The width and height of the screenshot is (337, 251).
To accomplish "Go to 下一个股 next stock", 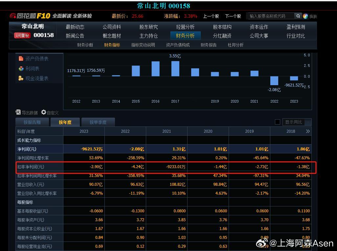I will pyautogui.click(x=233, y=16).
